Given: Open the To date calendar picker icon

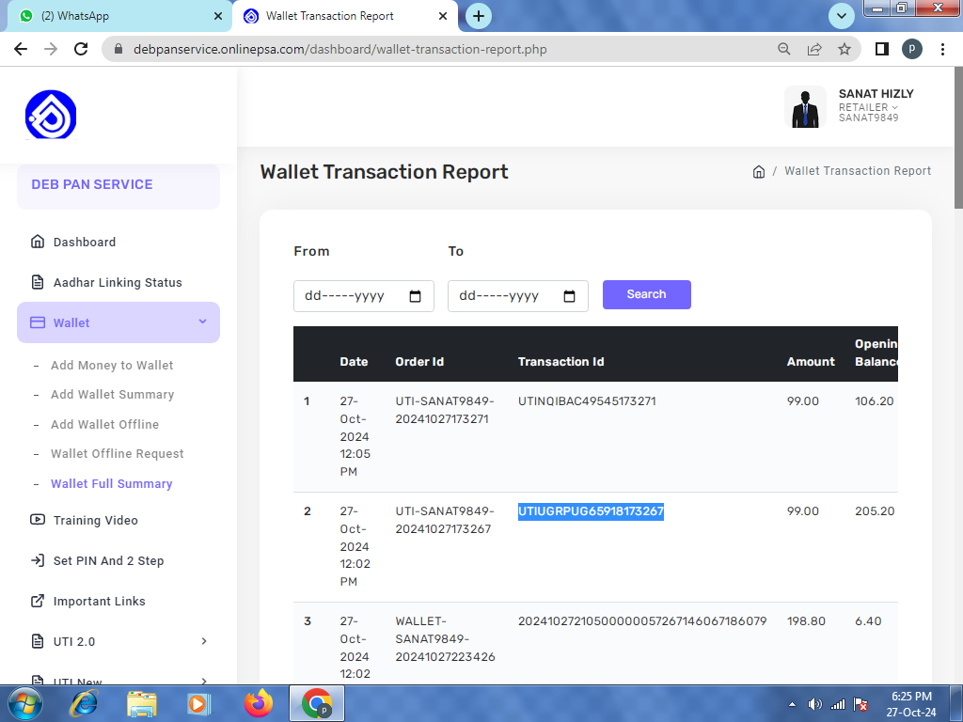Looking at the screenshot, I should (x=569, y=296).
